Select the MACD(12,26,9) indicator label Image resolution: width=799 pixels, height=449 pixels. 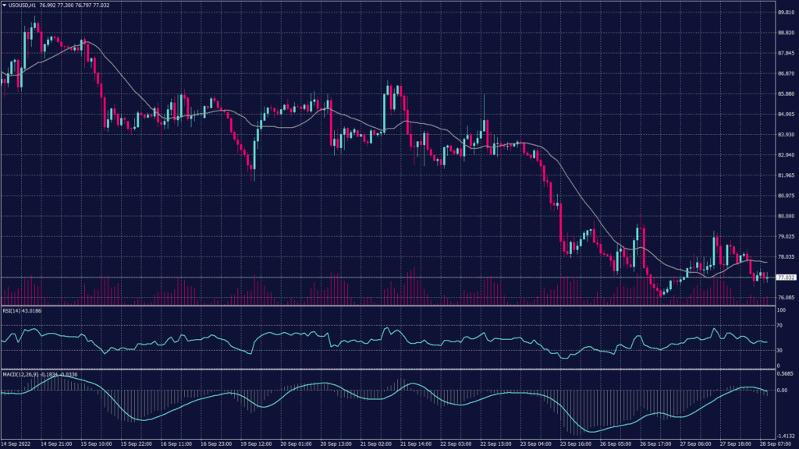pyautogui.click(x=20, y=374)
